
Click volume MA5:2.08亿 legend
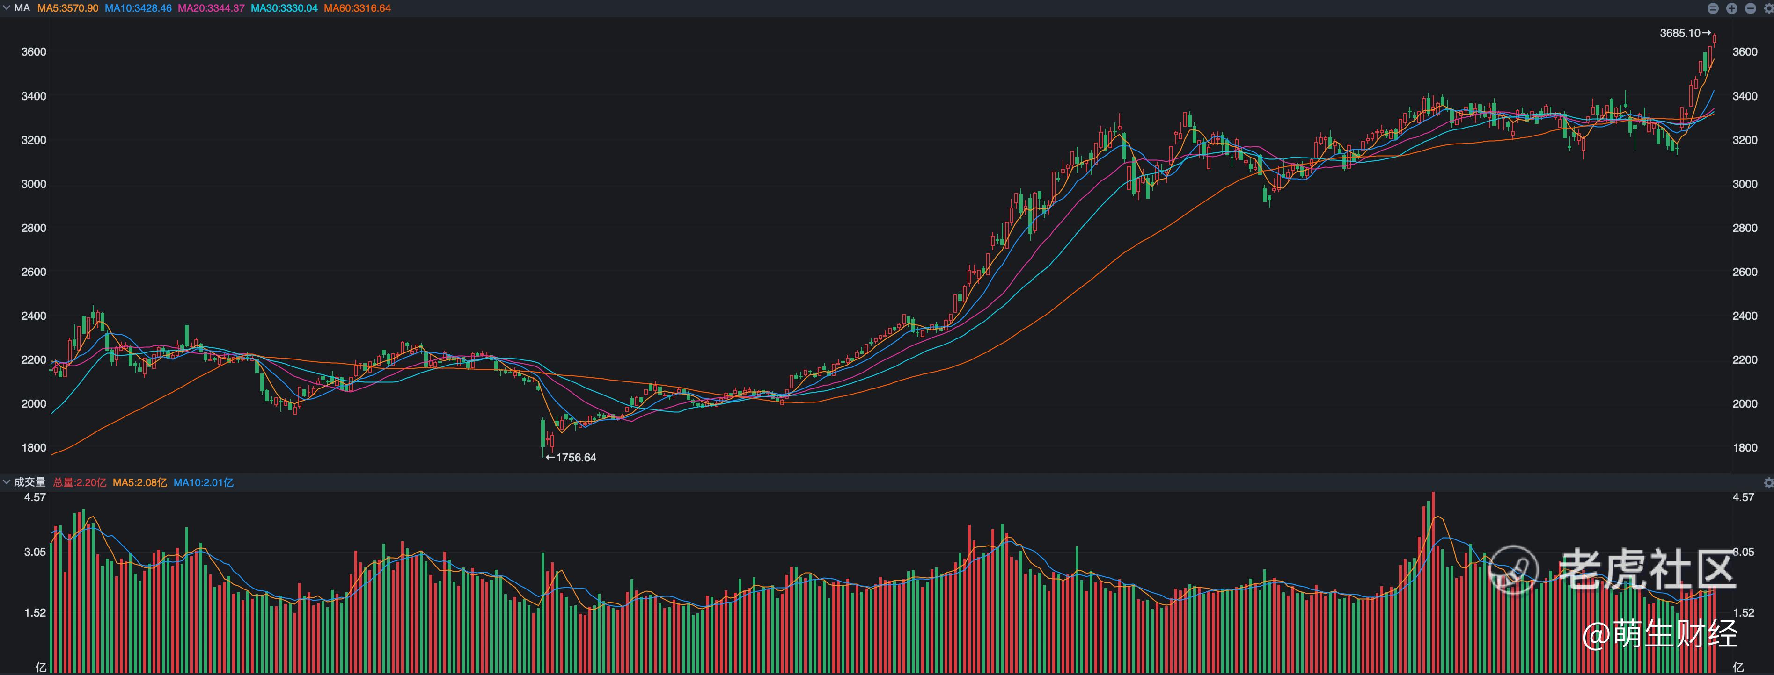click(x=140, y=482)
